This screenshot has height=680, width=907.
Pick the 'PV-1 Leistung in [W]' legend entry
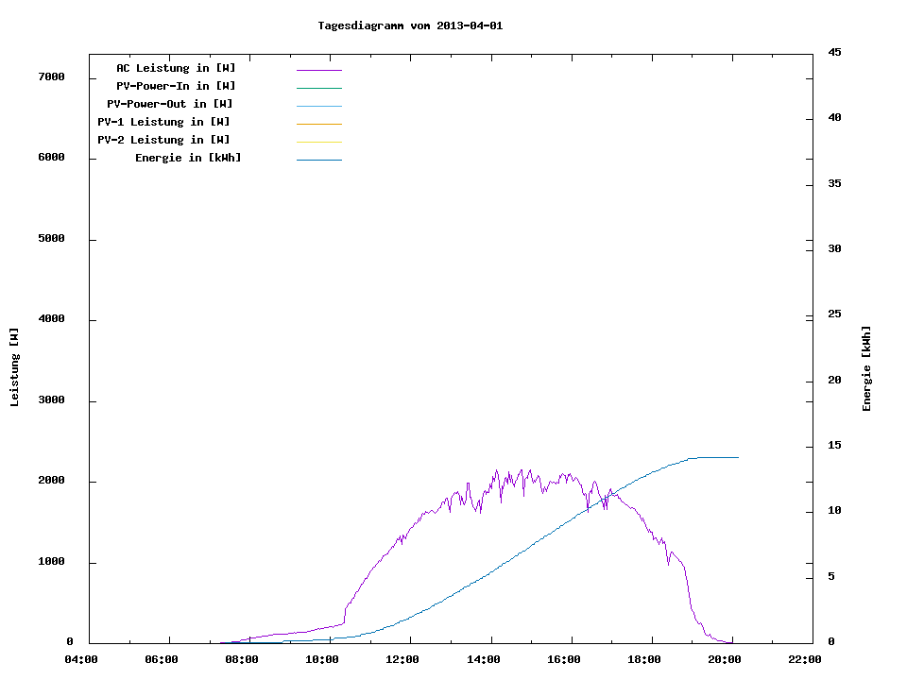(163, 122)
